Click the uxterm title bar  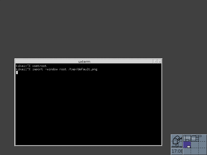pyautogui.click(x=84, y=61)
